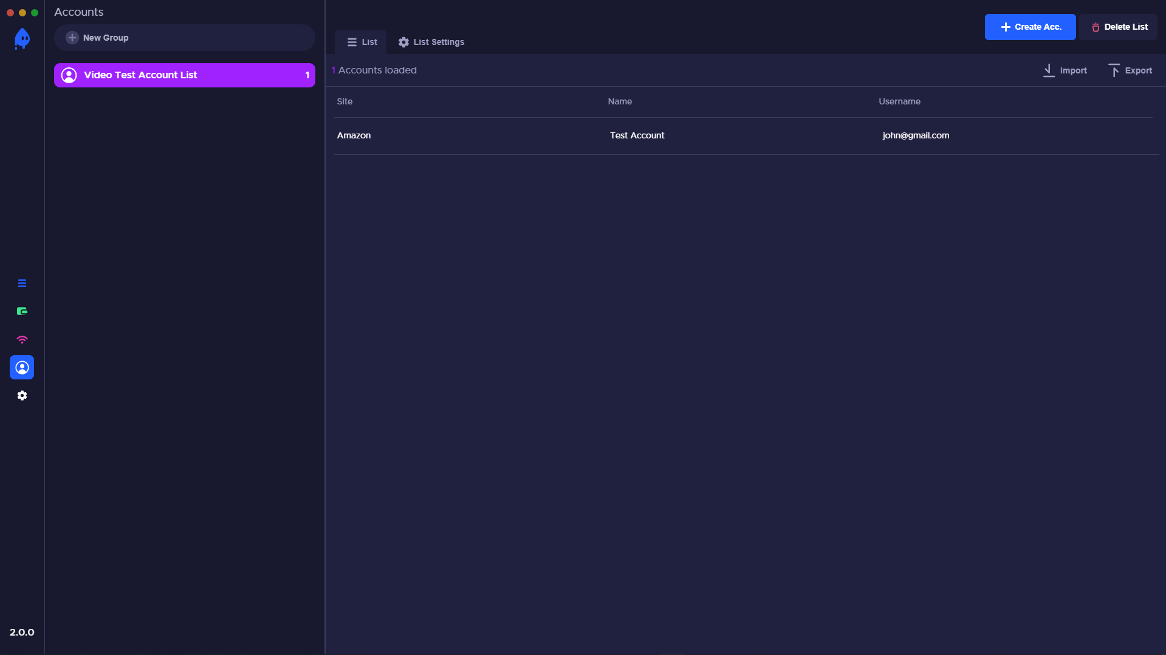
Task: Click the Name column header
Action: tap(620, 101)
